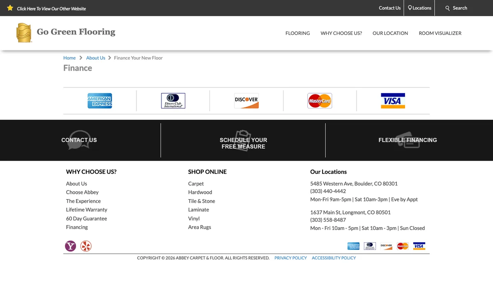This screenshot has width=493, height=308.
Task: Click the Finance Your New Floor breadcrumb text
Action: [x=138, y=58]
